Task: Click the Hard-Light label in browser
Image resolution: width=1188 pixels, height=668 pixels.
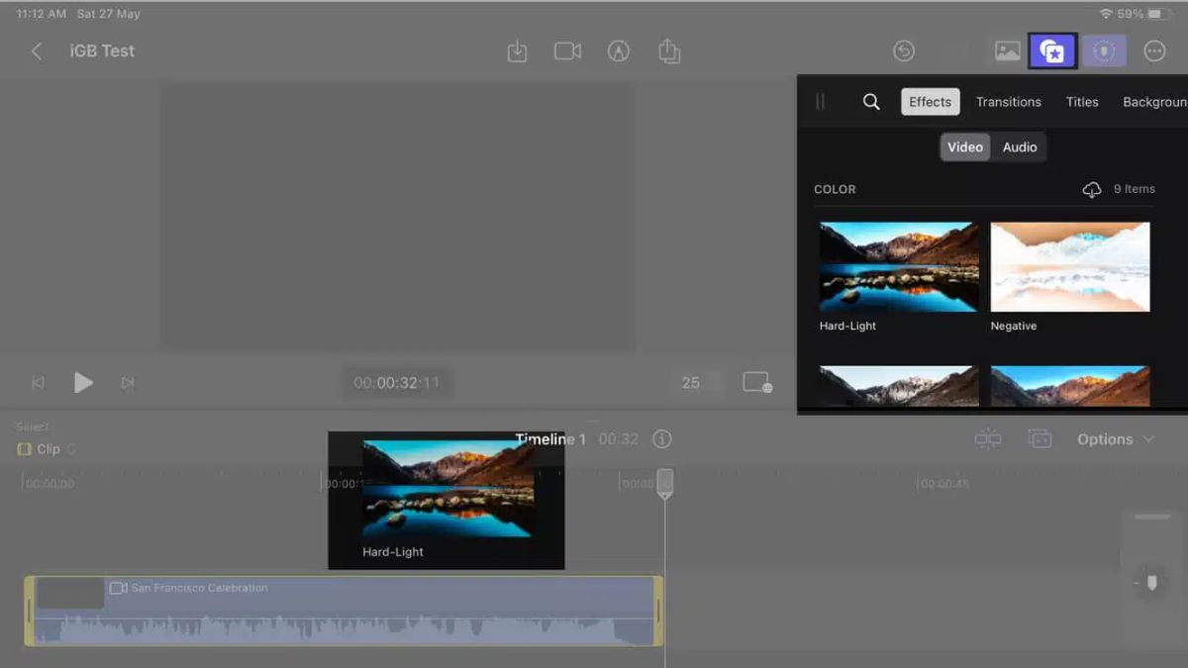Action: pos(847,326)
